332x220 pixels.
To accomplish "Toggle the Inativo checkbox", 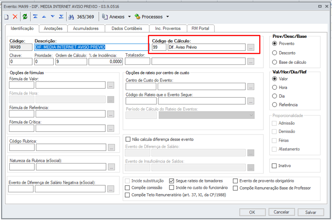I will click(274, 166).
